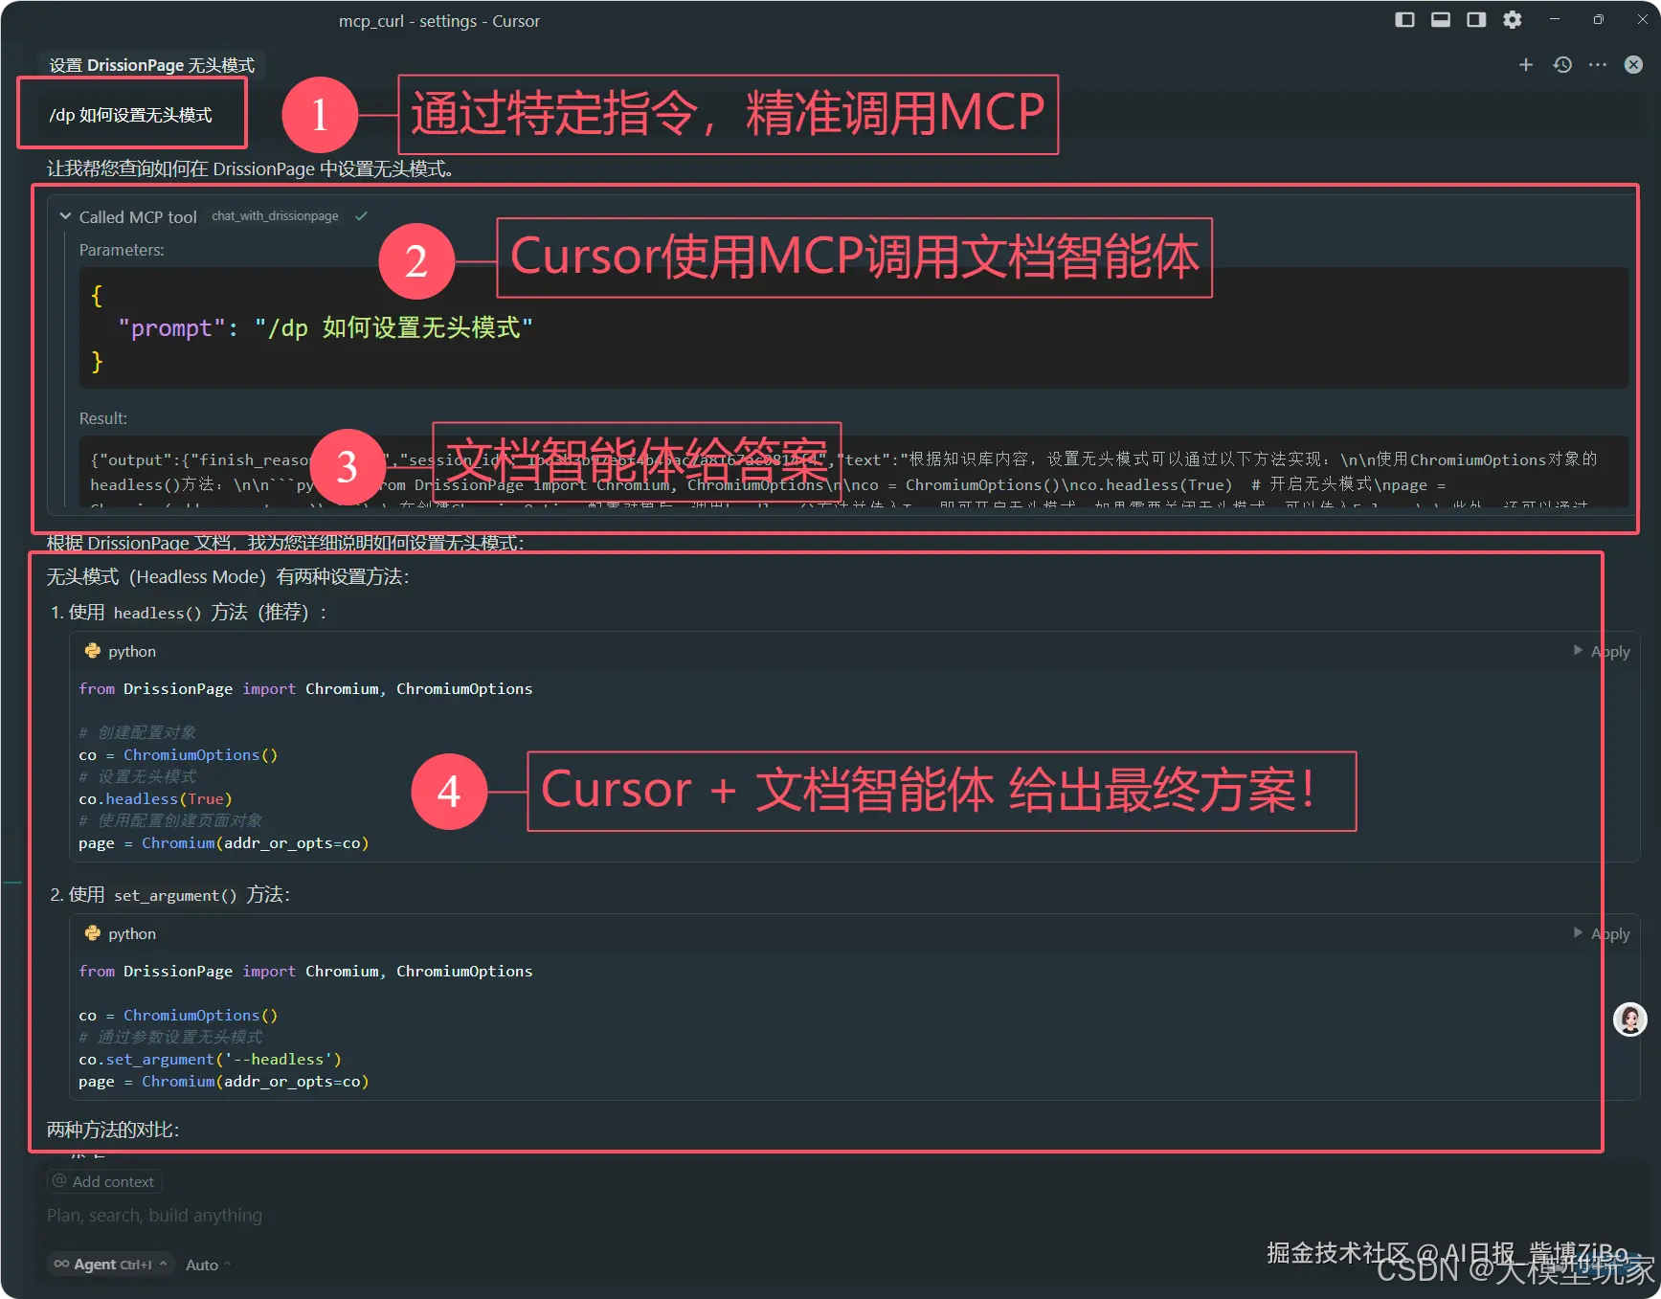Select the /dp 如何设置无头模式 tab
1661x1299 pixels.
click(x=132, y=114)
